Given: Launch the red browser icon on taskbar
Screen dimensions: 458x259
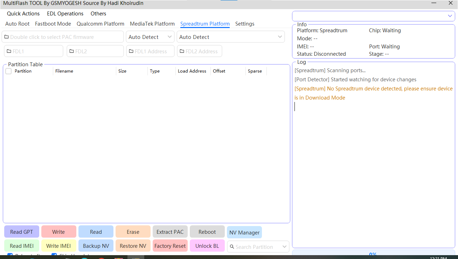Looking at the screenshot, I should (102, 258).
